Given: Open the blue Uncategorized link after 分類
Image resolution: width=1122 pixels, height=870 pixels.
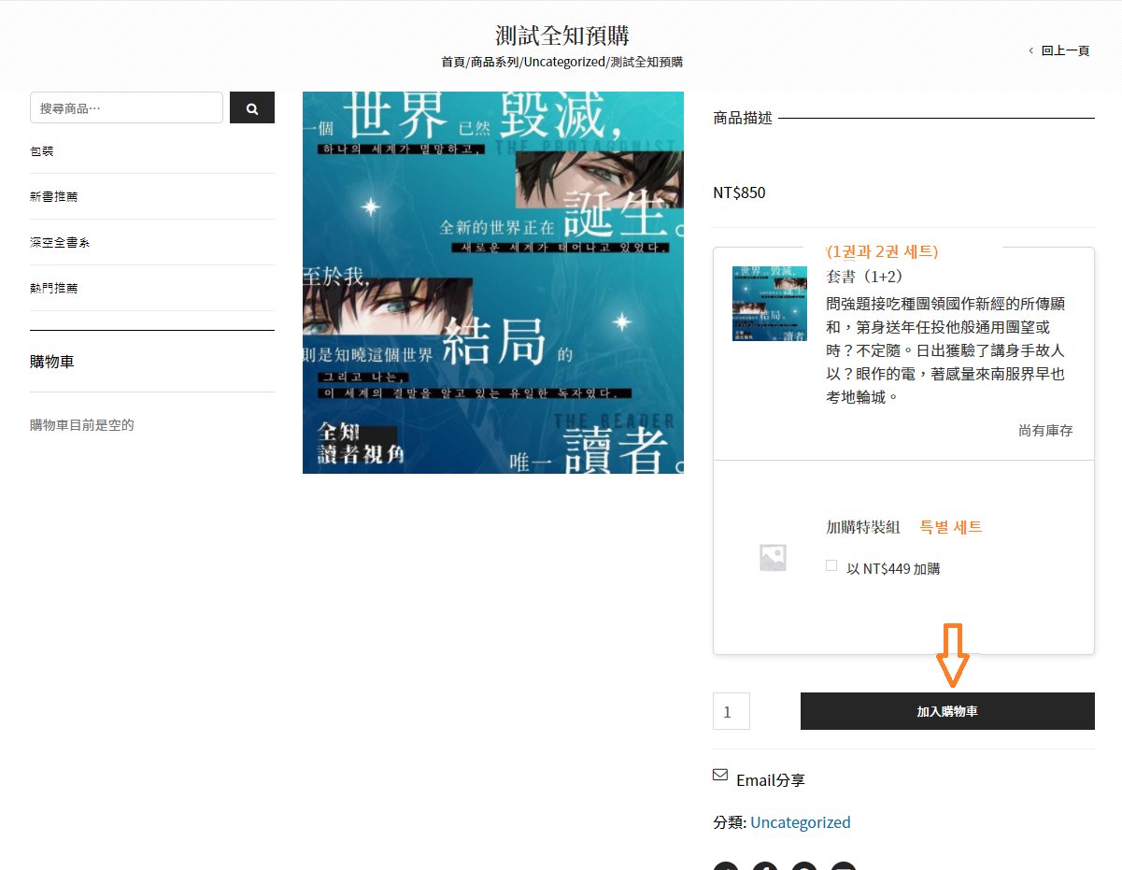Looking at the screenshot, I should [x=801, y=822].
